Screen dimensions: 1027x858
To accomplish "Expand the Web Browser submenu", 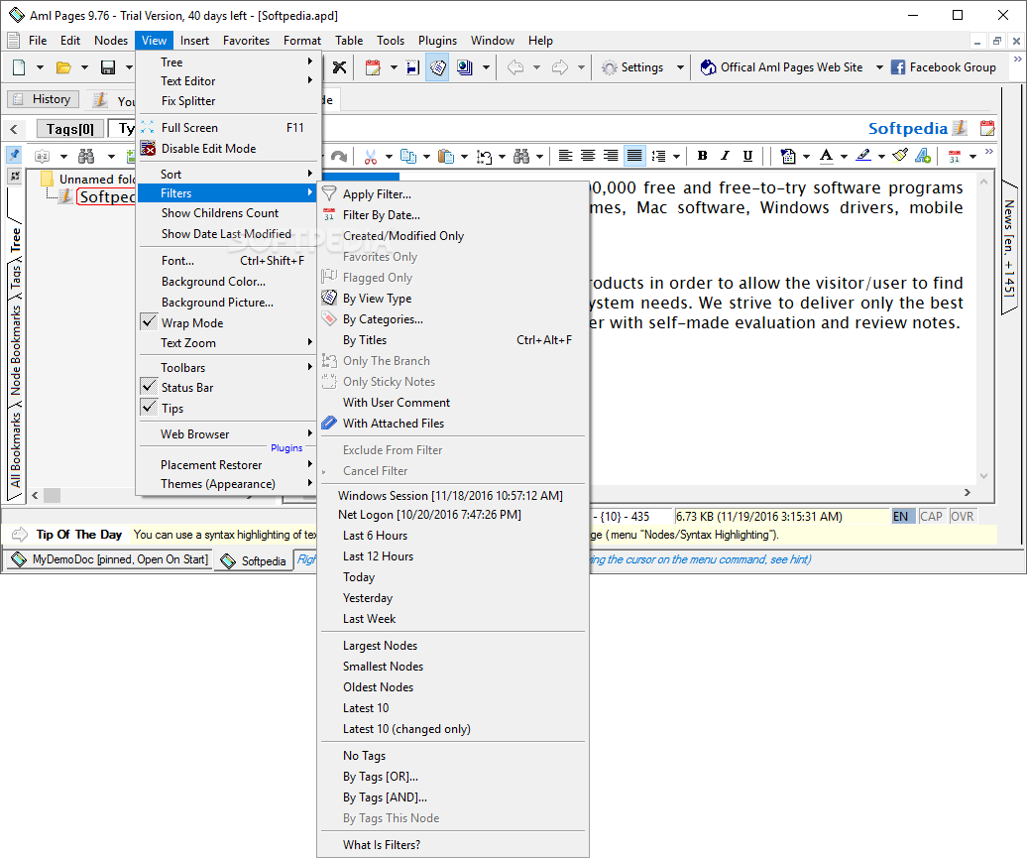I will 227,433.
